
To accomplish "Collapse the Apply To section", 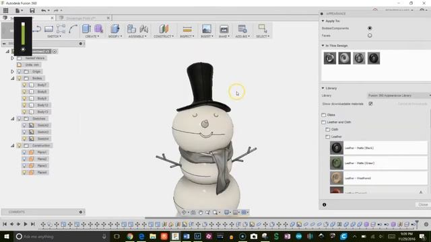I will 323,21.
